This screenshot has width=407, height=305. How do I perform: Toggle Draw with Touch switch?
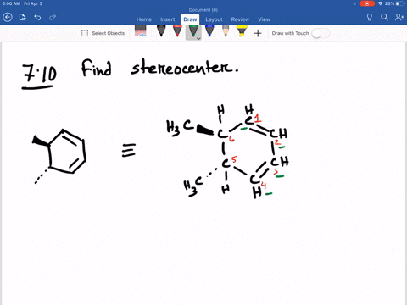click(321, 33)
